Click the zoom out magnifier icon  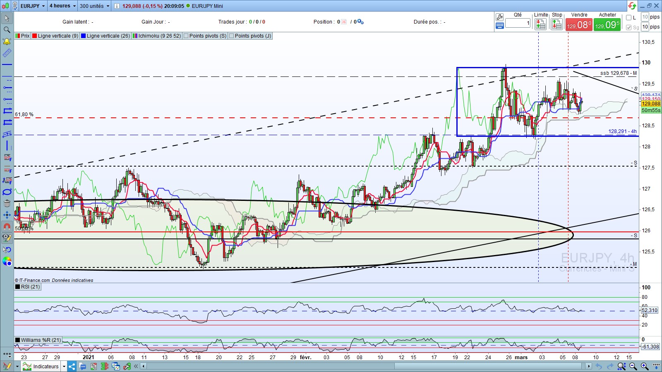coord(633,366)
